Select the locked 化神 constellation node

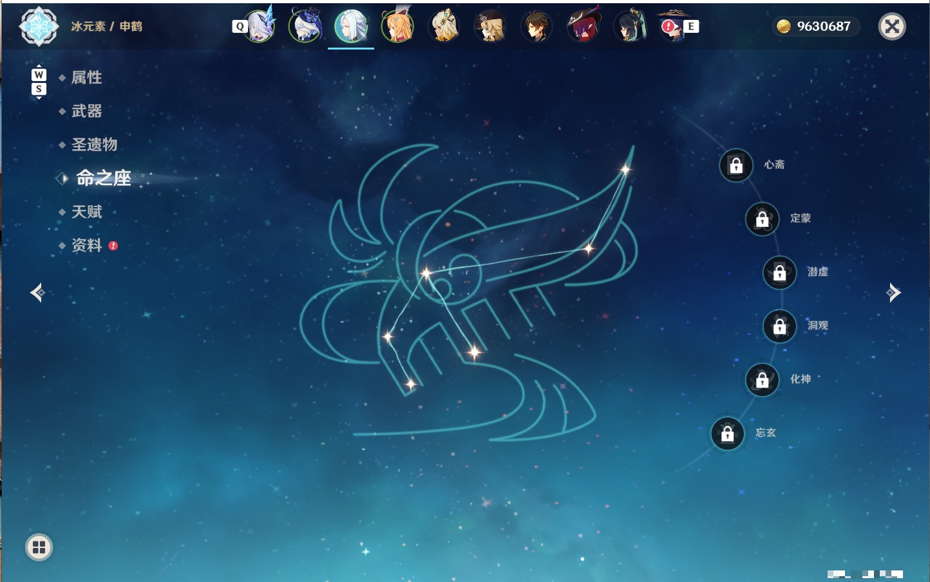[x=763, y=380]
